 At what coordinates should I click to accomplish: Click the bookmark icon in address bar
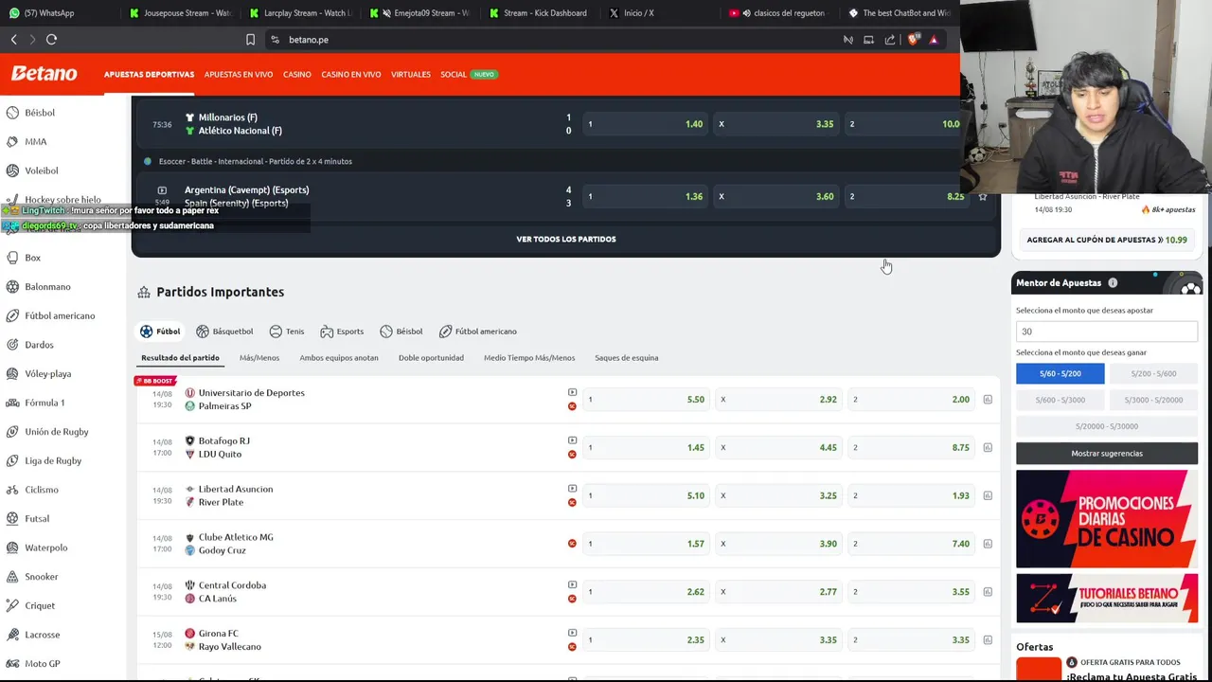(x=250, y=40)
